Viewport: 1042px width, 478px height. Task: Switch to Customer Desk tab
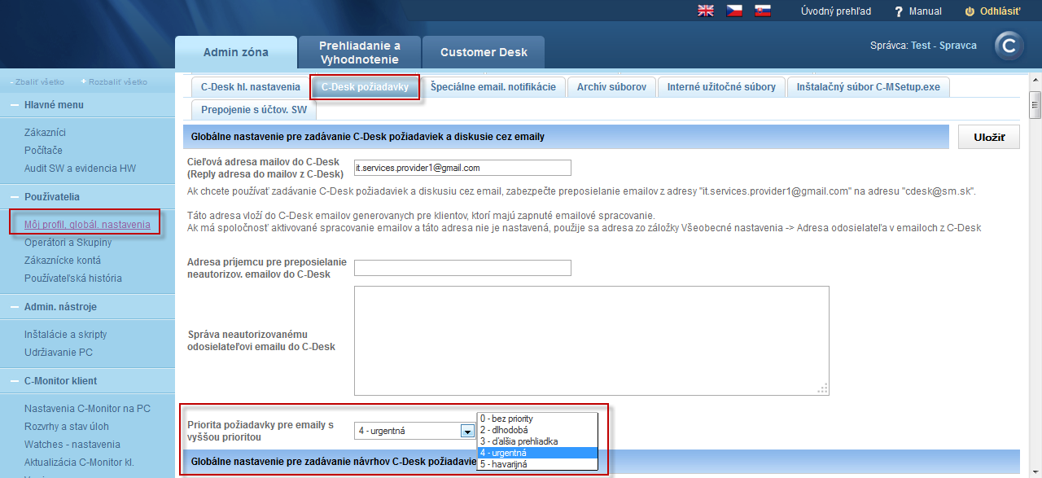click(x=484, y=52)
